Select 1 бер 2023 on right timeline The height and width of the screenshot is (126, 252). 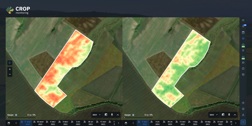[x=193, y=123]
